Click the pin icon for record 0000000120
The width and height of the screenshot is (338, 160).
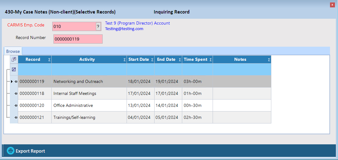[16, 106]
